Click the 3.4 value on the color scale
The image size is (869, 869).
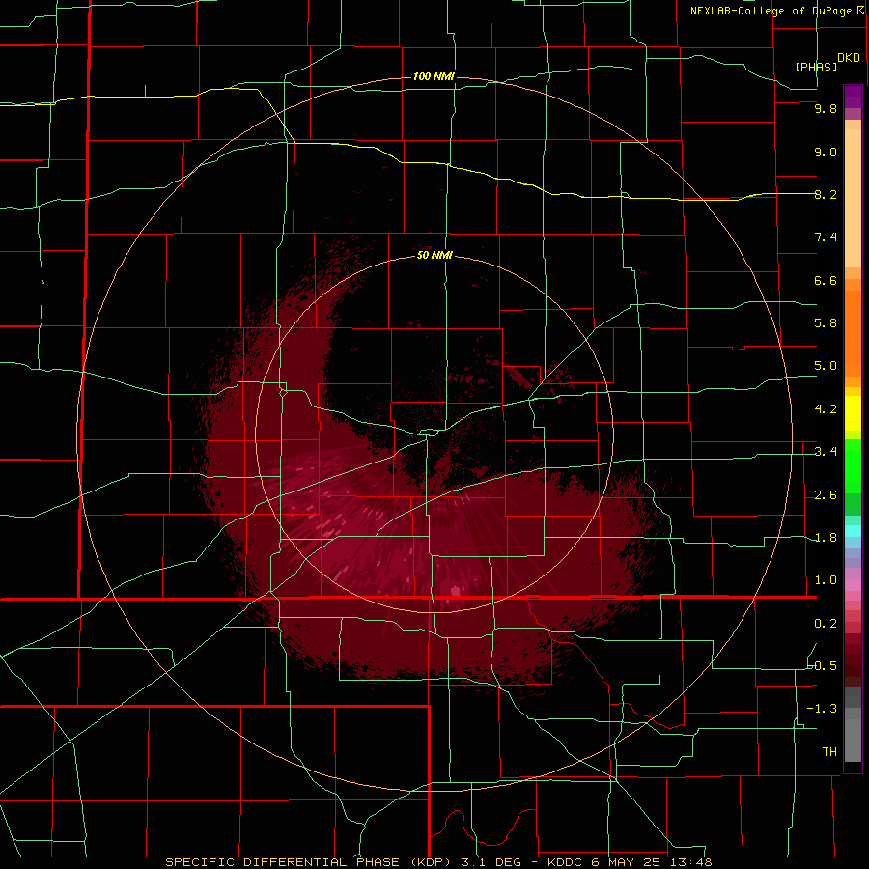pos(826,452)
